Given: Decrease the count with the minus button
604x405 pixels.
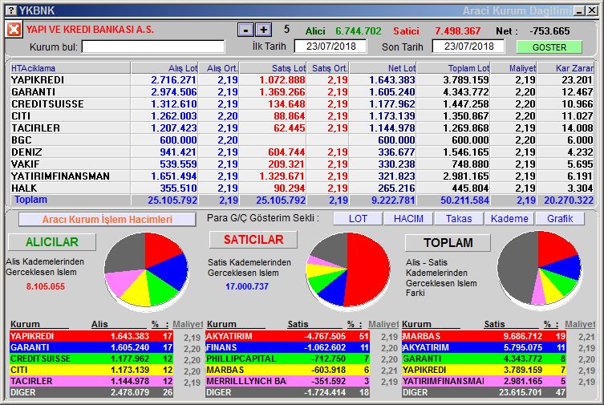Looking at the screenshot, I should (245, 30).
